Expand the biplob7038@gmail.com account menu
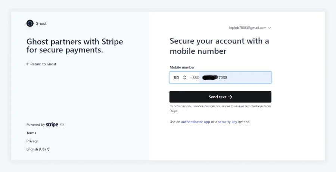The height and width of the screenshot is (172, 336). click(x=250, y=28)
